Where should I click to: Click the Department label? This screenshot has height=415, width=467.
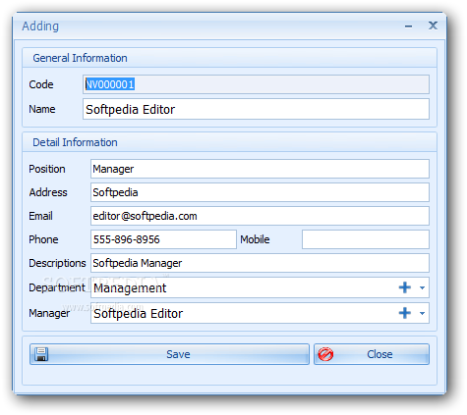[x=57, y=287]
